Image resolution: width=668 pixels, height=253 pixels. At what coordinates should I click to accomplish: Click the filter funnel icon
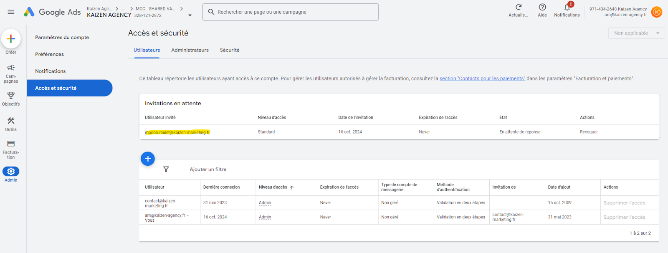[x=166, y=169]
